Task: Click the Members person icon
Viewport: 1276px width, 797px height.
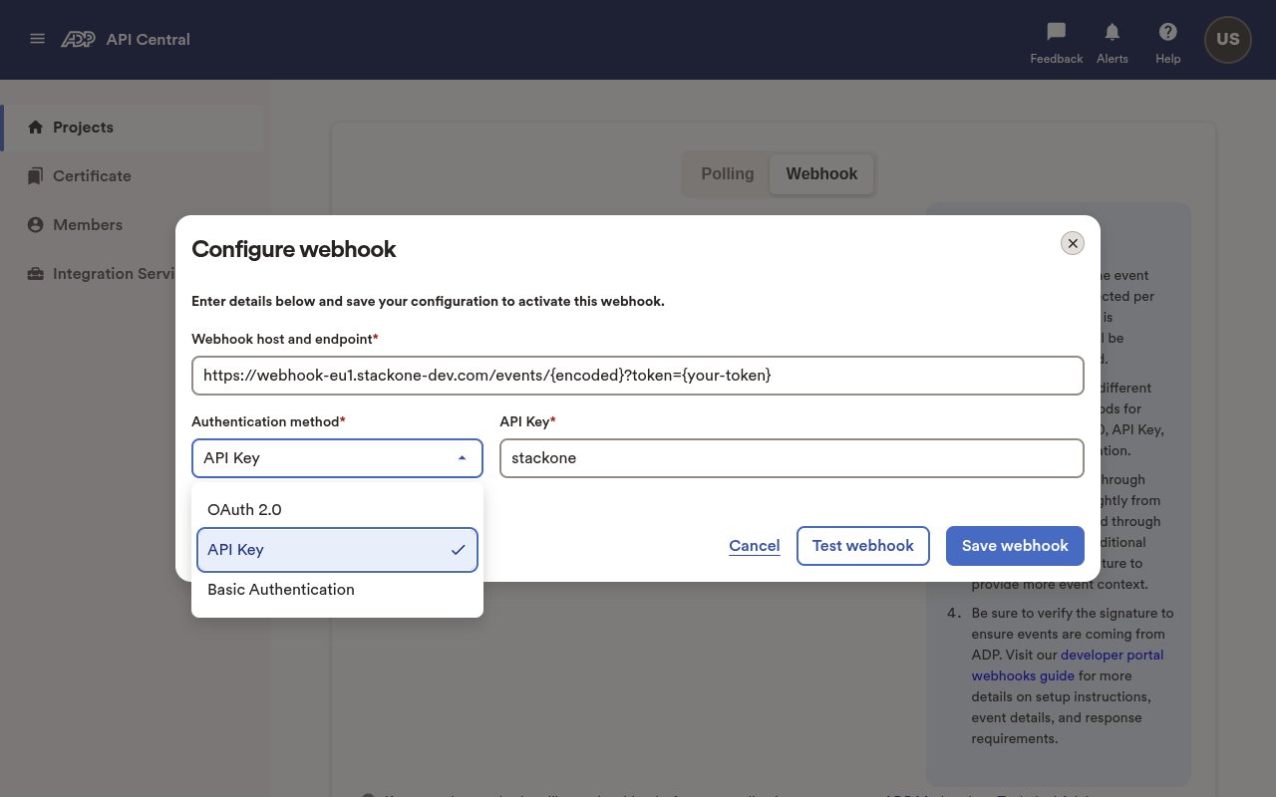Action: click(x=36, y=224)
